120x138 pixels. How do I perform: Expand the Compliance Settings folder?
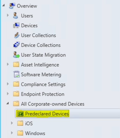click(8, 84)
